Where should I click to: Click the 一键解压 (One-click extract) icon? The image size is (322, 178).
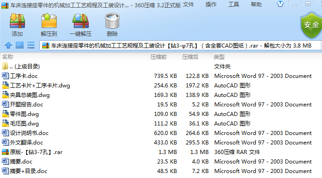[x=81, y=21]
